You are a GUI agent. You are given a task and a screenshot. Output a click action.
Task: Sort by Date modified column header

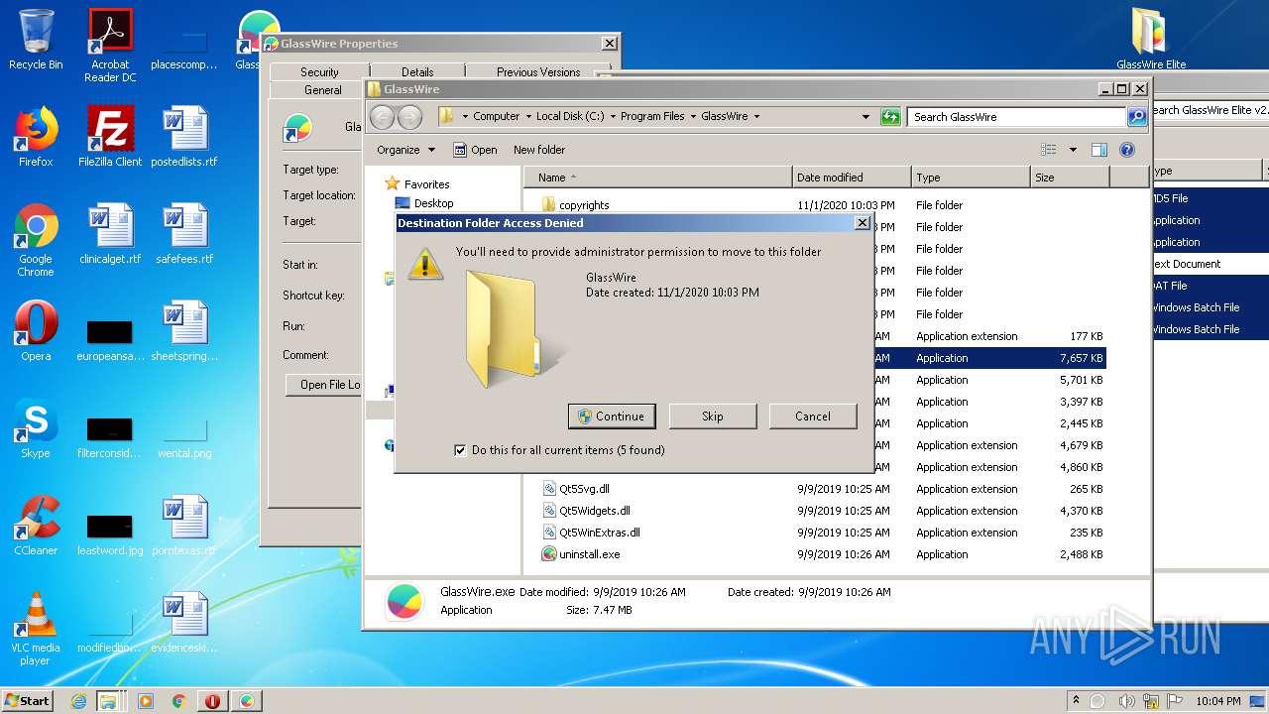(x=852, y=178)
